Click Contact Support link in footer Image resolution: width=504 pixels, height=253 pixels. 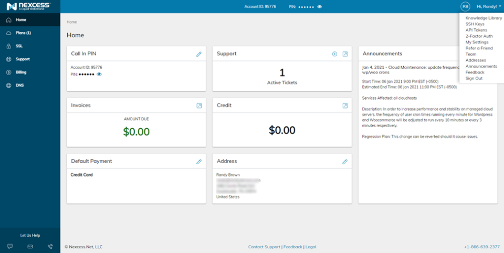(264, 247)
